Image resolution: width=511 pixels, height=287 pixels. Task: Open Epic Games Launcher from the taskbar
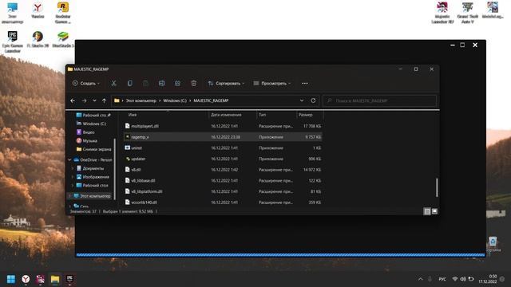69,279
